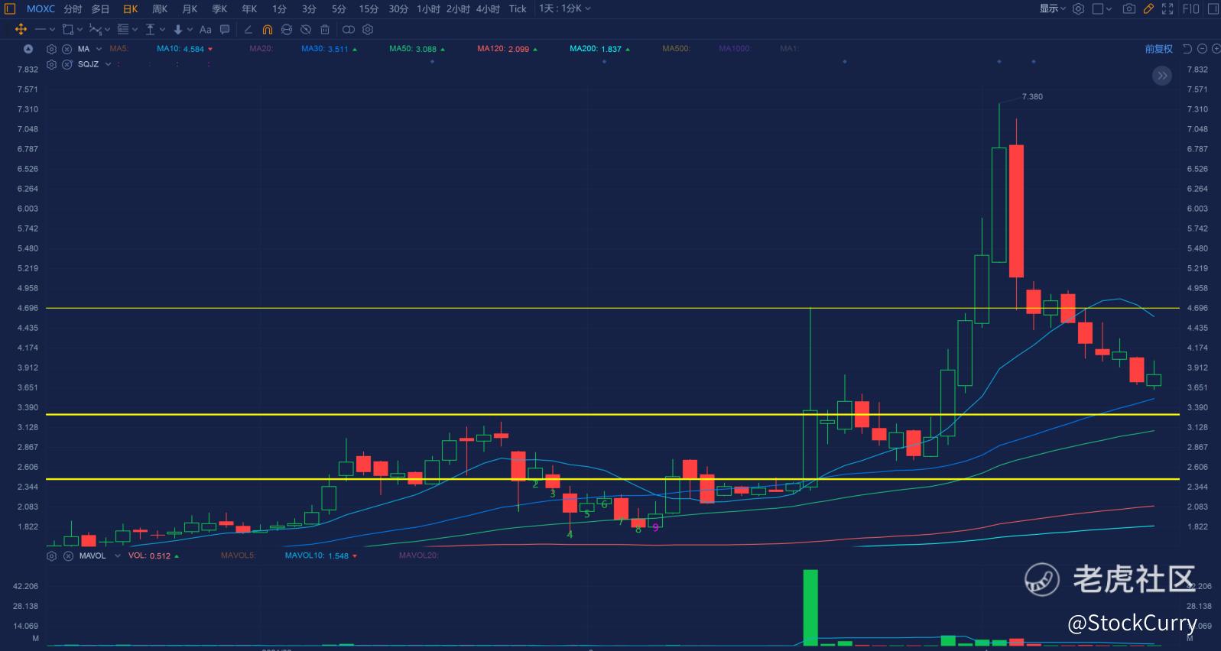1221x651 pixels.
Task: Toggle the left sidebar panel icon
Action: 10,9
